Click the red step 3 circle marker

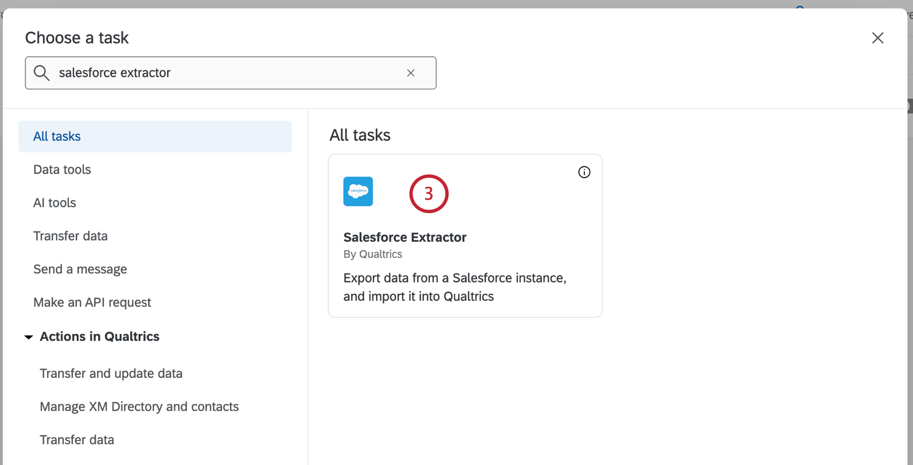[x=429, y=194]
